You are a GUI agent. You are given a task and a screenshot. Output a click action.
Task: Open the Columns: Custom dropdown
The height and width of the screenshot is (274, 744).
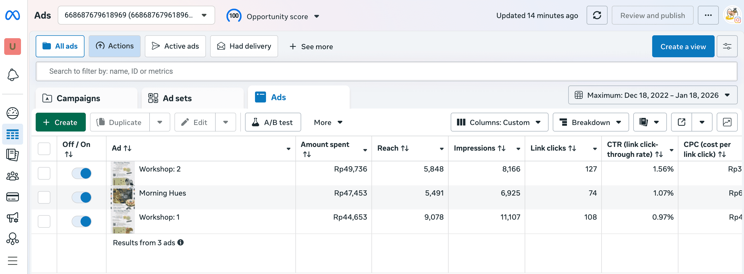499,122
